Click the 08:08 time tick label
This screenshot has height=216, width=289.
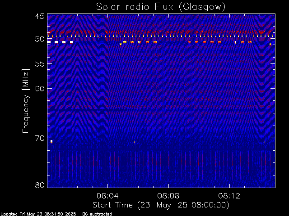coord(168,196)
